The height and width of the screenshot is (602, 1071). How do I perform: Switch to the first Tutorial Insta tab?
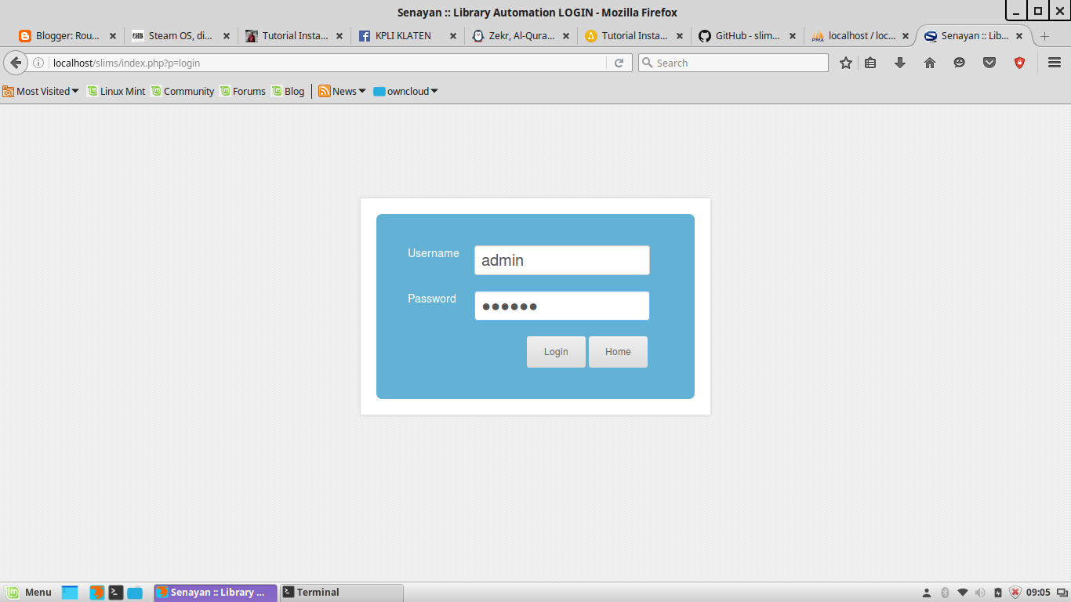[293, 35]
